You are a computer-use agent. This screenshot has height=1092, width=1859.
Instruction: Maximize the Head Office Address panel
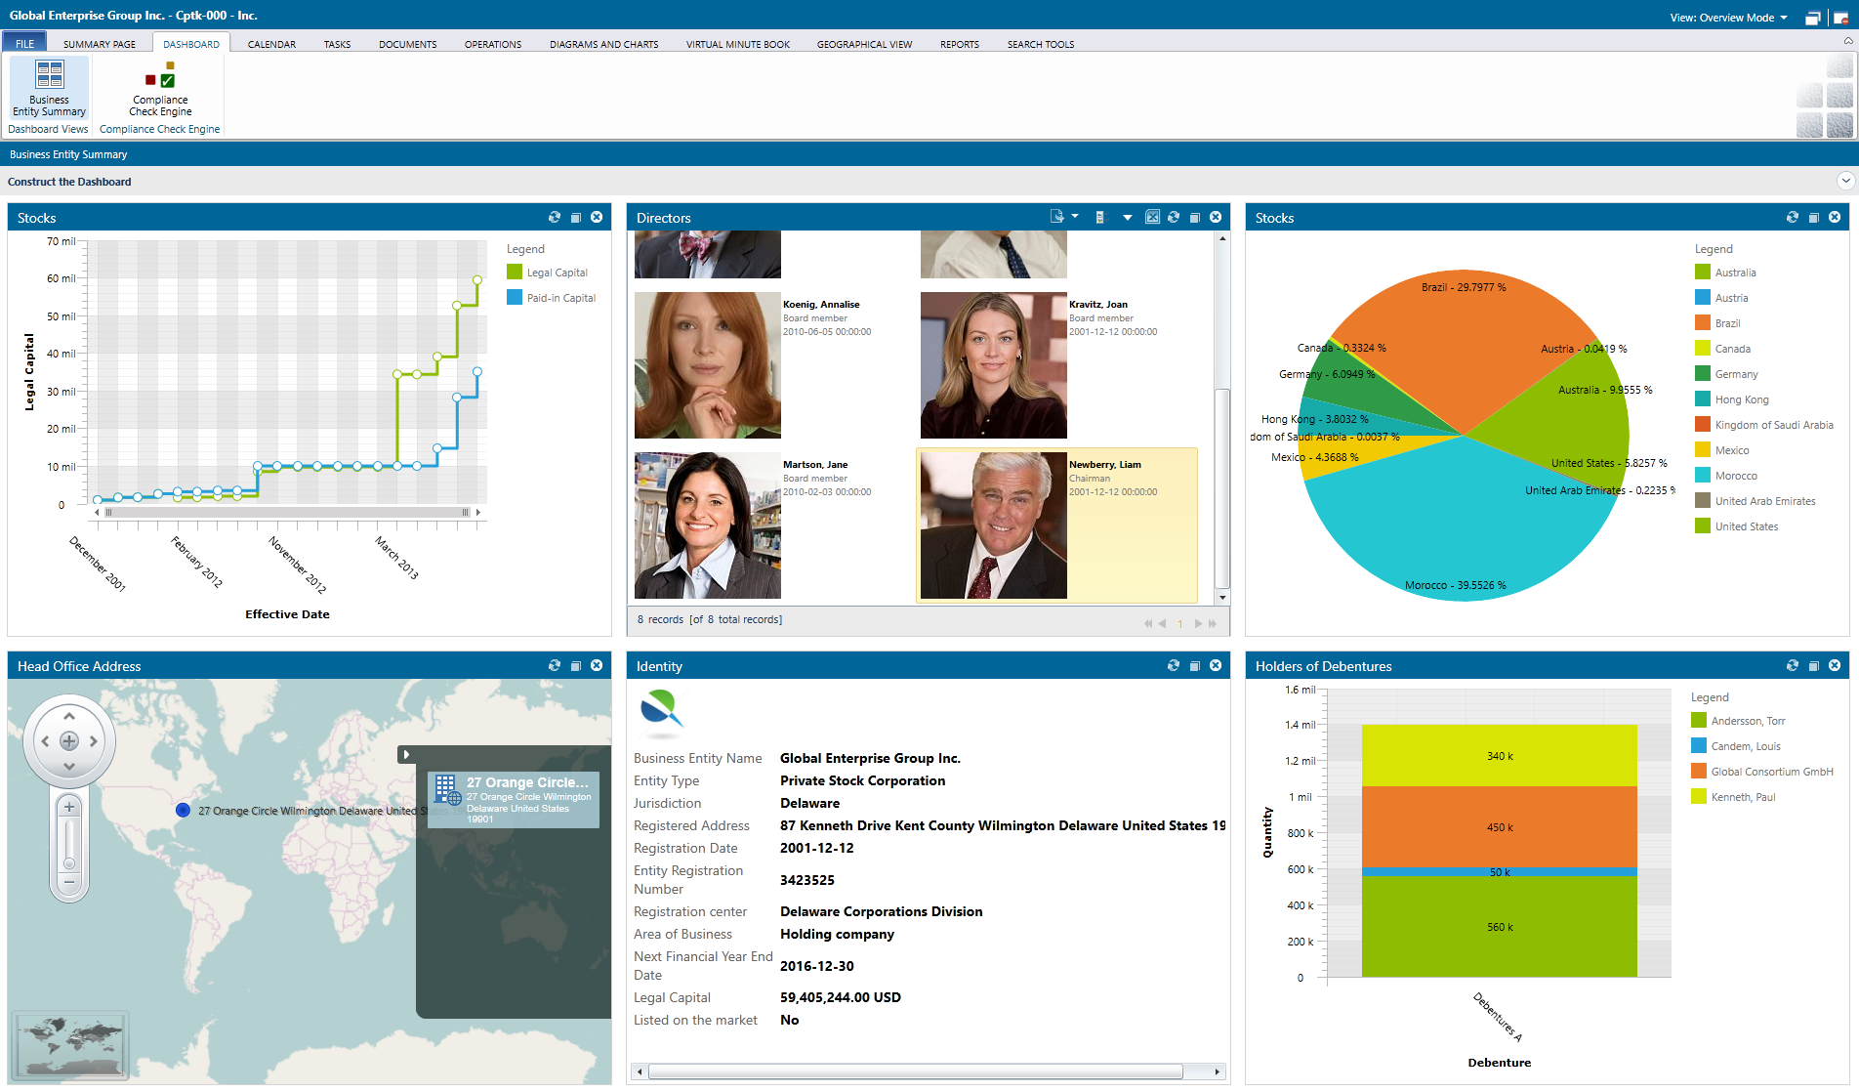(576, 666)
